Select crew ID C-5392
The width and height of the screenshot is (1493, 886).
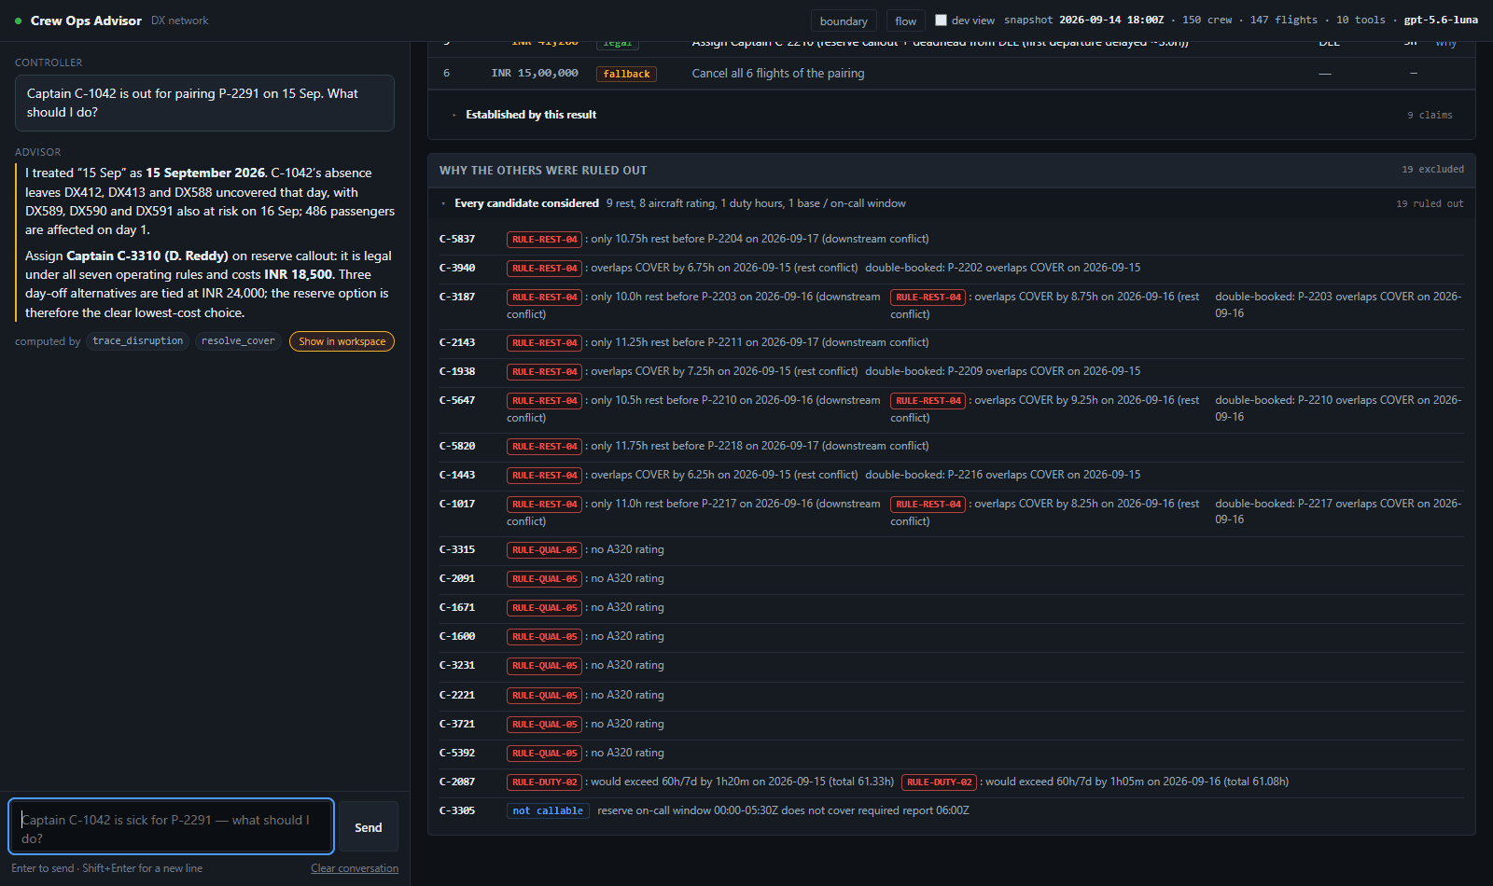coord(457,753)
